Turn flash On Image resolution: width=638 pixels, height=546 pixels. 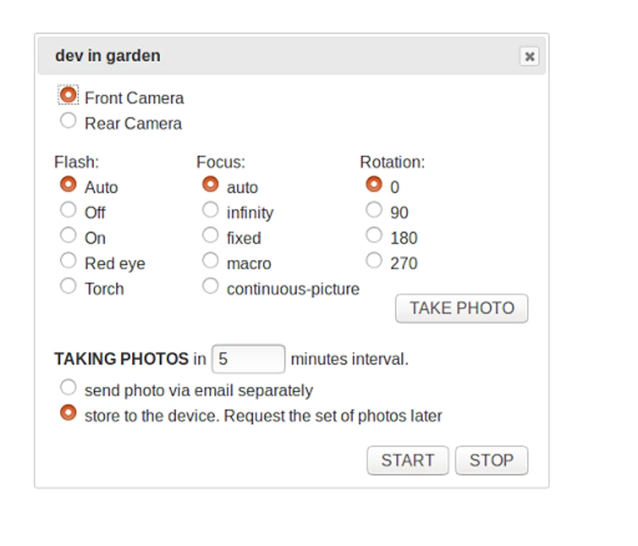[x=69, y=235]
